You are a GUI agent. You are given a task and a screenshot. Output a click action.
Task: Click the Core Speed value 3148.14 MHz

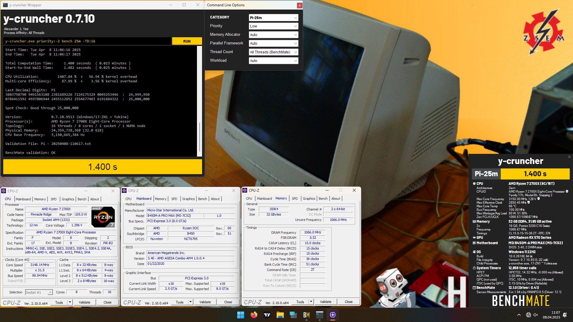(40, 265)
